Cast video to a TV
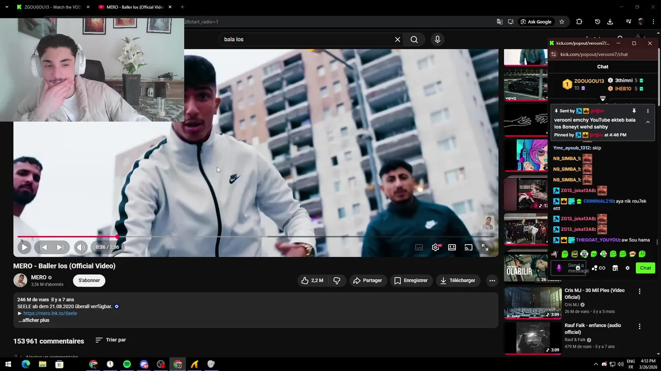 [468, 247]
